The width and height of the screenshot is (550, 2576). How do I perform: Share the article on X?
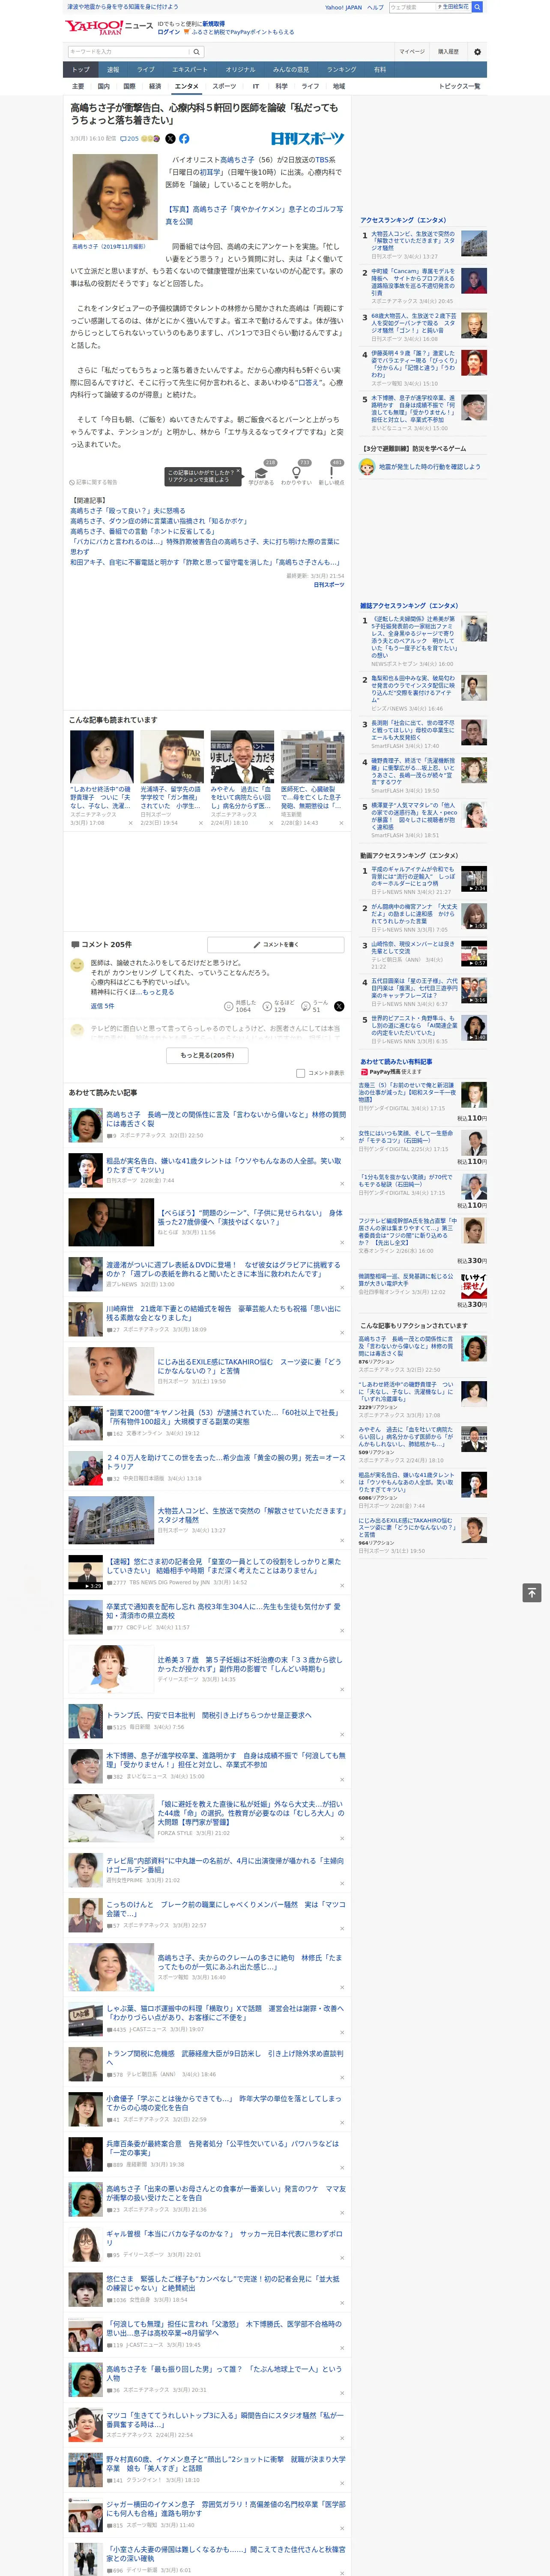(170, 139)
